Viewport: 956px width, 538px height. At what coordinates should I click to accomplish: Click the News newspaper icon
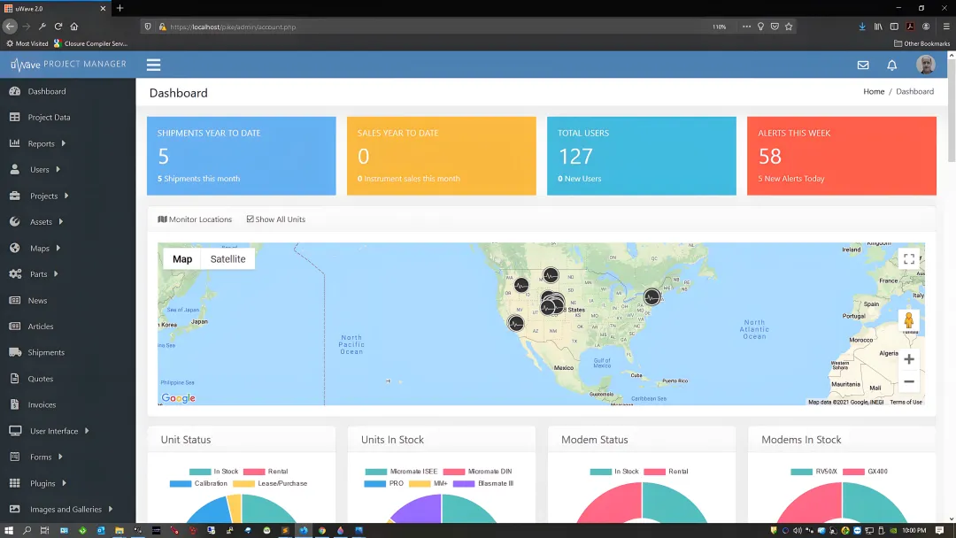click(15, 300)
